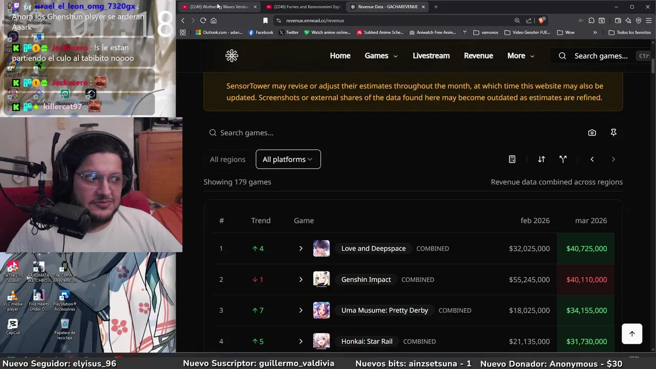This screenshot has width=656, height=369.
Task: Open the Brave wallet icon
Action: click(618, 20)
